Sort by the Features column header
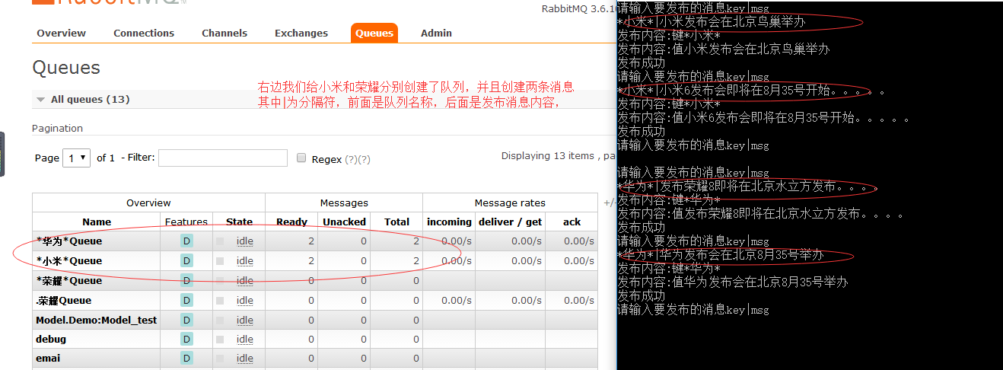Screen dimensions: 1003x370 click(x=186, y=222)
